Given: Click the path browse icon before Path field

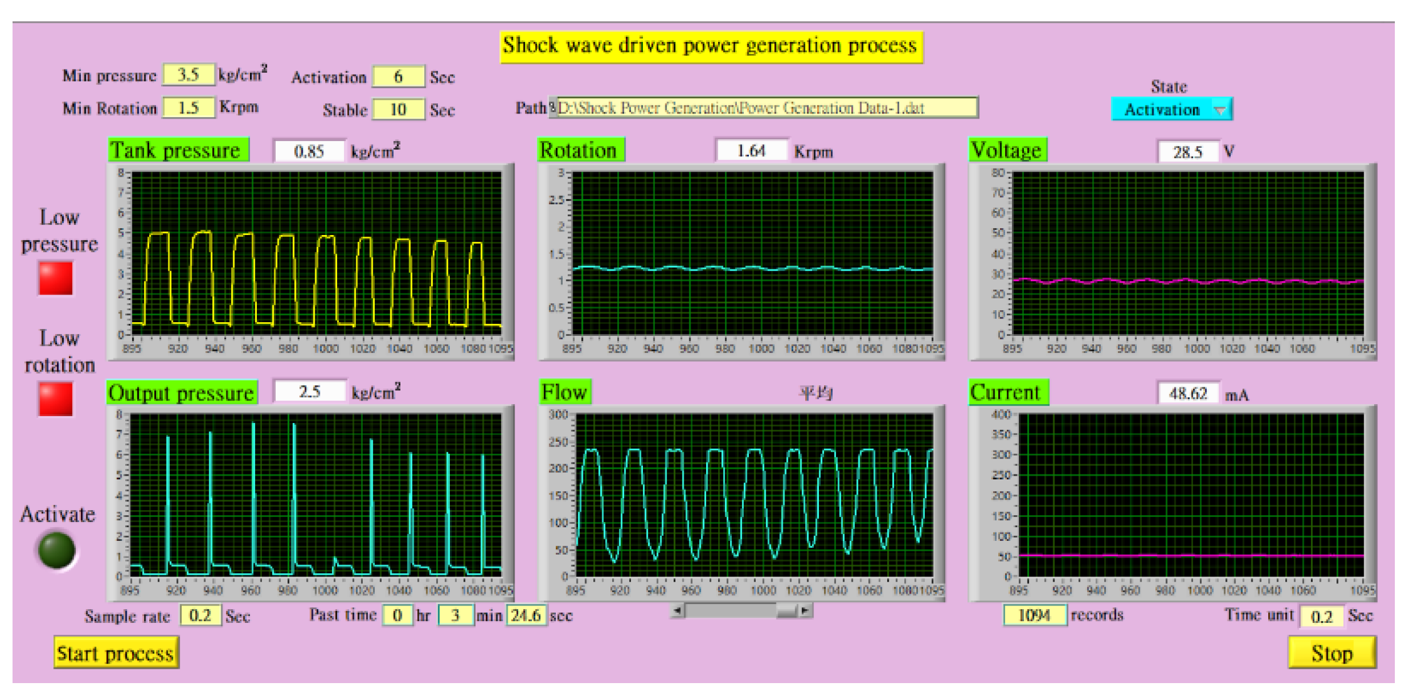Looking at the screenshot, I should (552, 107).
